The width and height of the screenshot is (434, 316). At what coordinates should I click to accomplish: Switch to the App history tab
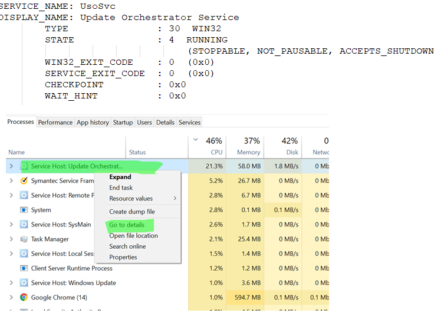point(93,122)
